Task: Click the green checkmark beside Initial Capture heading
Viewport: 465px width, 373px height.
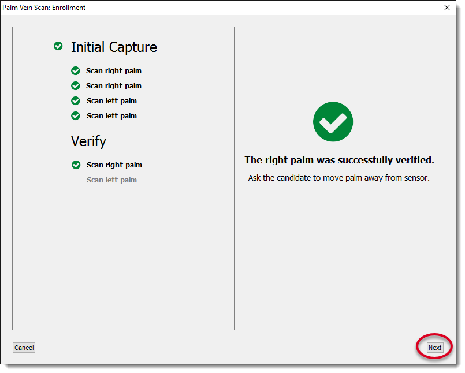Action: click(58, 46)
